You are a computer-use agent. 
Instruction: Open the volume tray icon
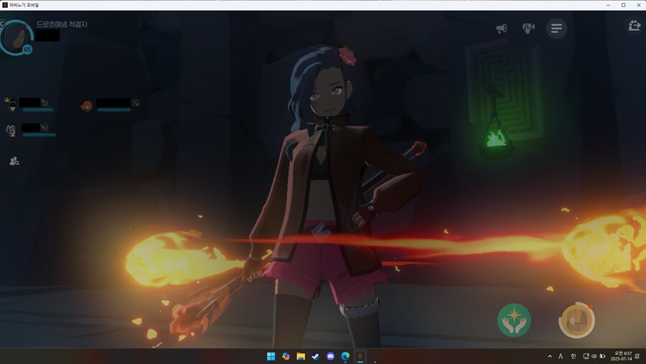pyautogui.click(x=594, y=356)
